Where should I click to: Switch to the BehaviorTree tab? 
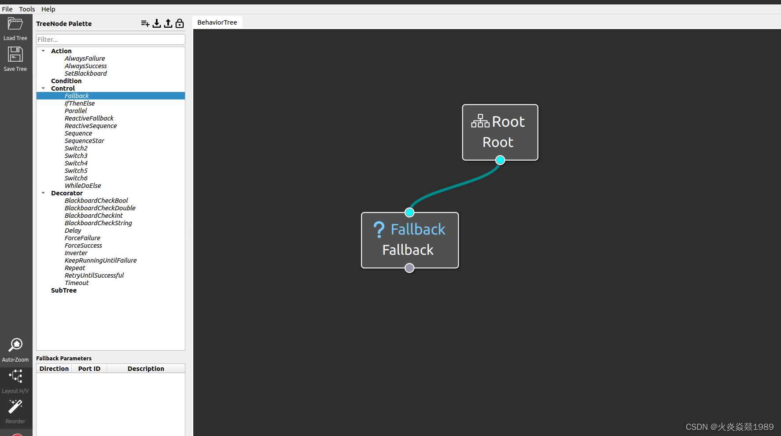coord(217,22)
